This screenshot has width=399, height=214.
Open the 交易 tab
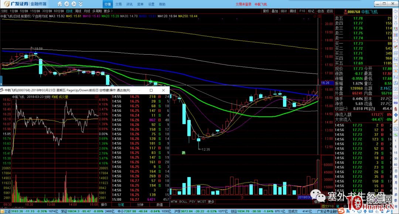tap(118, 4)
